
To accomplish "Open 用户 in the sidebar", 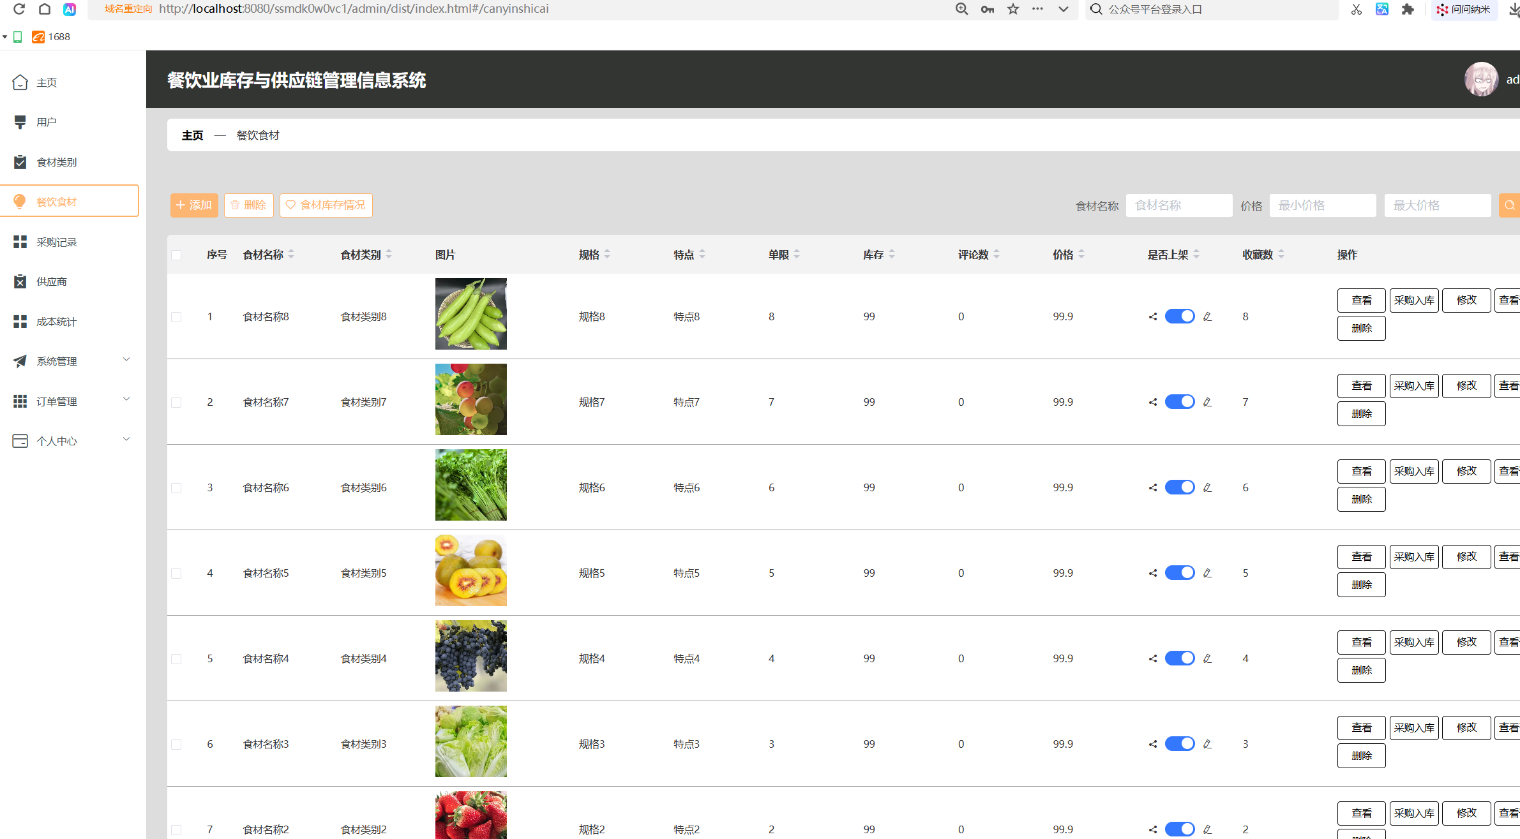I will coord(70,122).
